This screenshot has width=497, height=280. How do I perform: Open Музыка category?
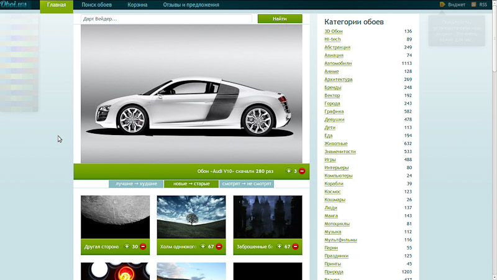coord(333,231)
